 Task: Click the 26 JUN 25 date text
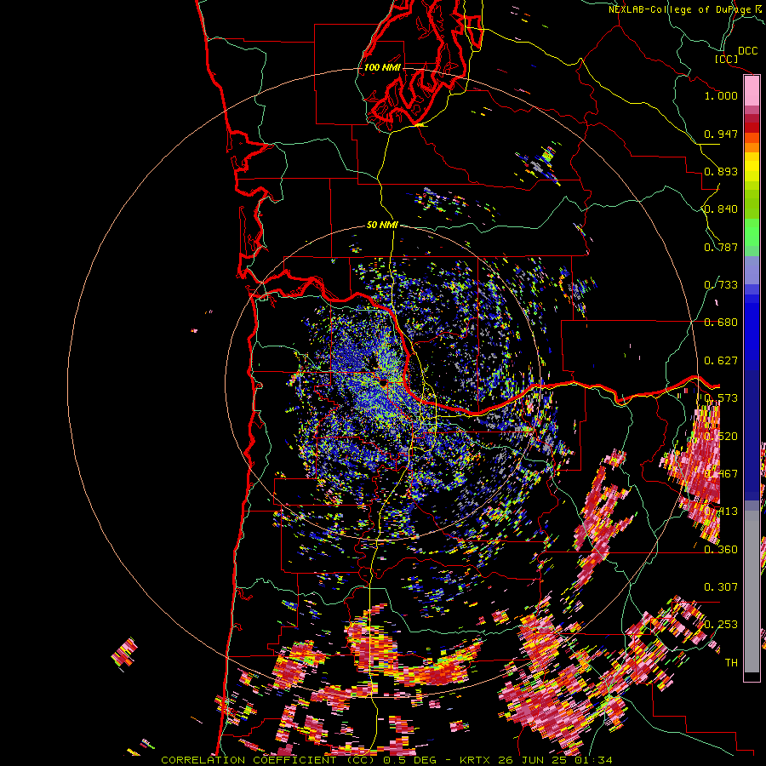click(x=531, y=760)
